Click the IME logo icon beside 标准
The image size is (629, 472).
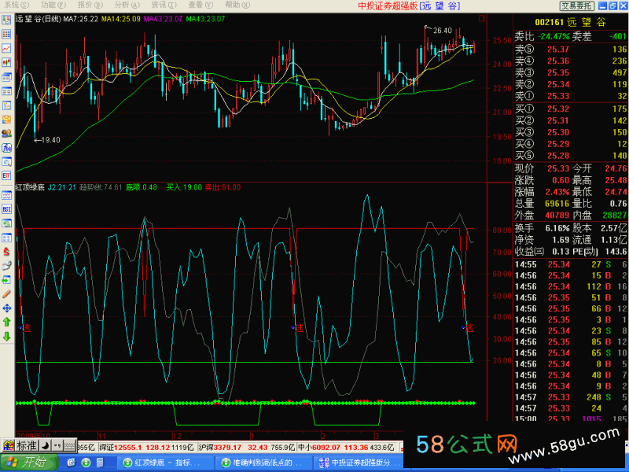[8, 445]
